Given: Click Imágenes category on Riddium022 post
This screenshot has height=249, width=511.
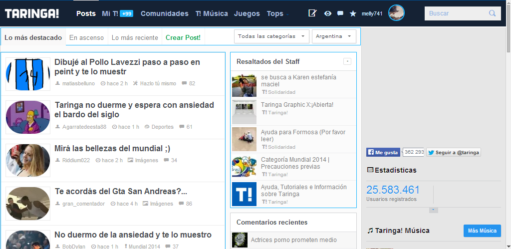Looking at the screenshot, I should [147, 160].
